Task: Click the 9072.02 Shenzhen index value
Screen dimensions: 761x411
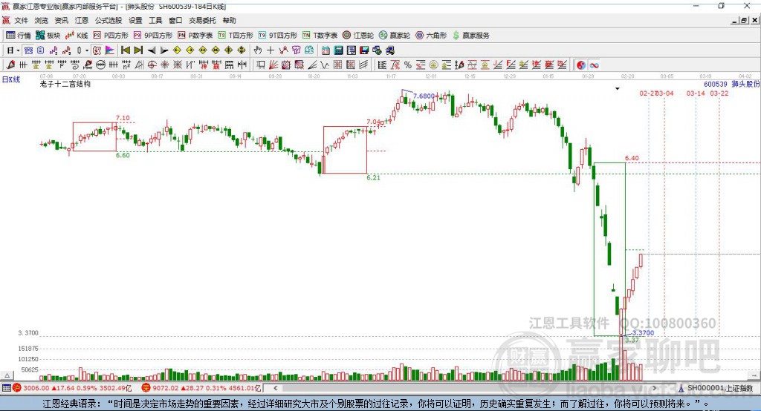Action: [166, 388]
